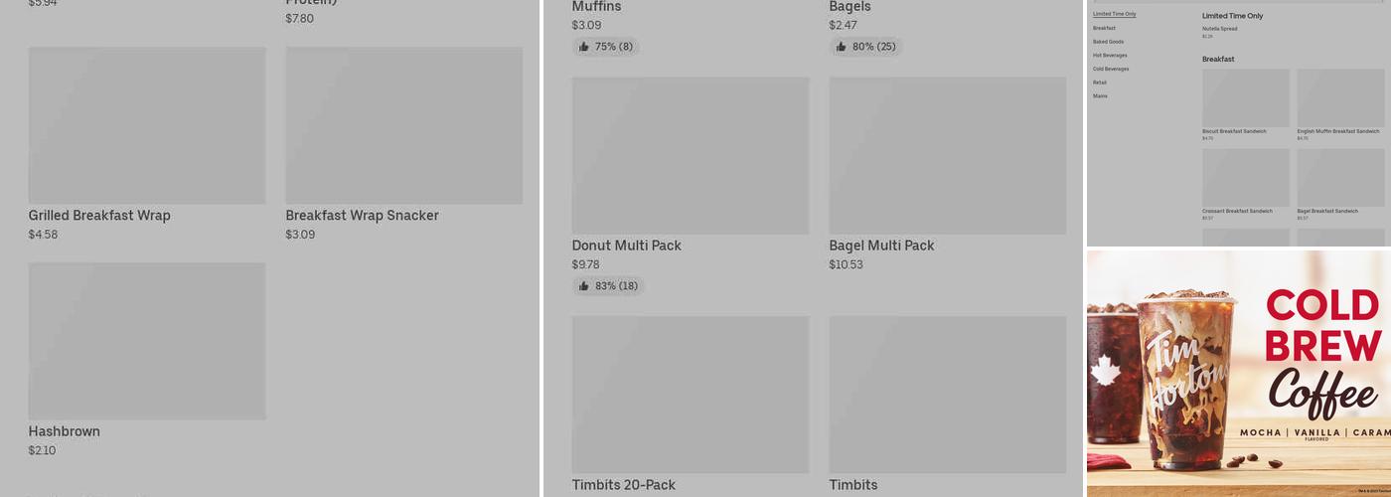Open Mains category in sidebar
The width and height of the screenshot is (1391, 497).
tap(1100, 96)
